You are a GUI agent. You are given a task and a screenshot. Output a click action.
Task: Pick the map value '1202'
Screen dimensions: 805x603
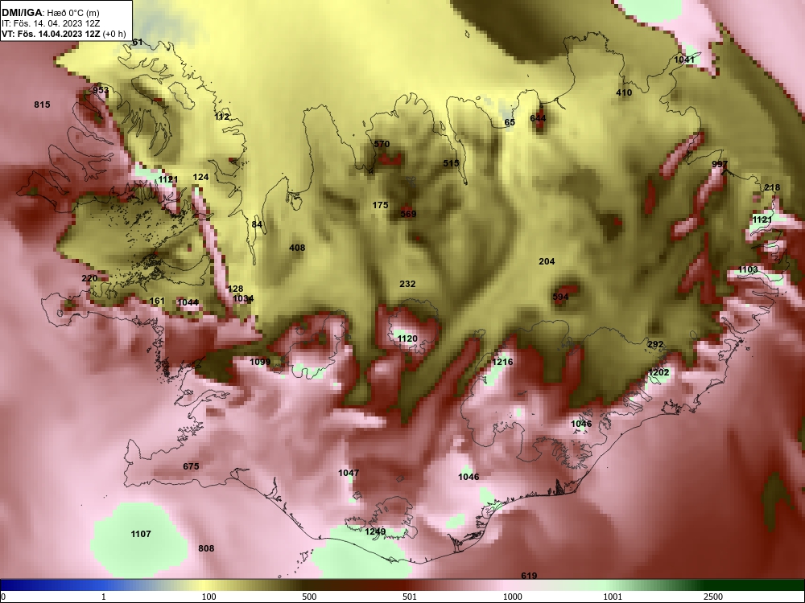pos(658,372)
